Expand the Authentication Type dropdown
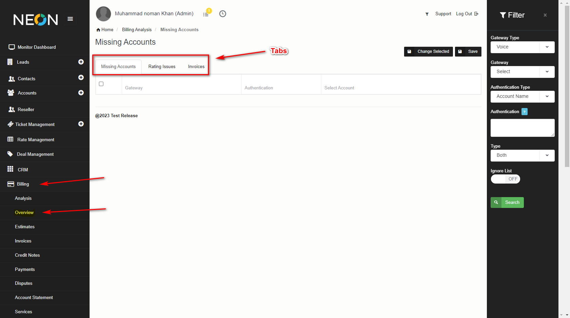This screenshot has height=318, width=570. (522, 97)
